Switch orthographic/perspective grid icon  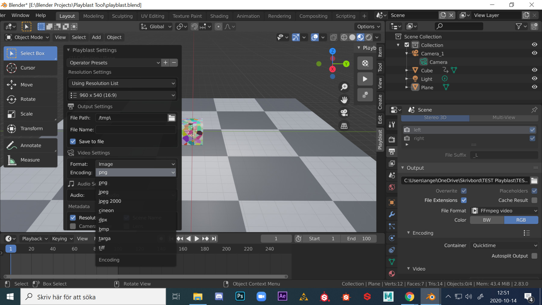point(344,126)
